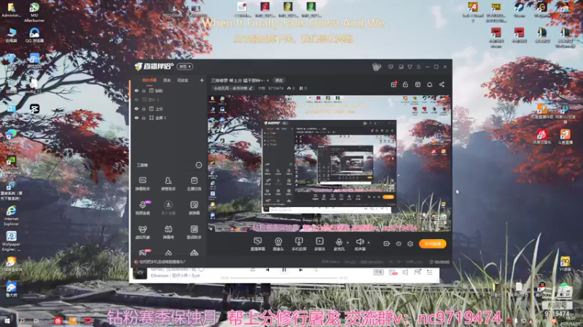Toggle lock on the 钻粉 layer
Image resolution: width=583 pixels, height=327 pixels.
[x=144, y=91]
